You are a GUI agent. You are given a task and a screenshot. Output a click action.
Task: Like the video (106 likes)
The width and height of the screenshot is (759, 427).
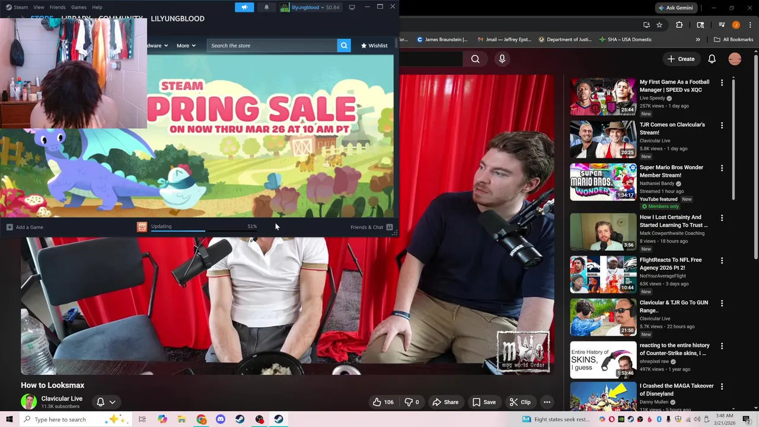383,402
